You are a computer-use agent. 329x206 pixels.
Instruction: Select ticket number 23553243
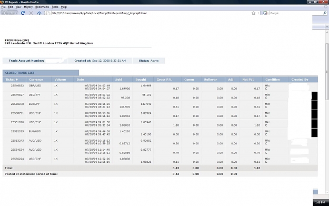tap(17, 141)
